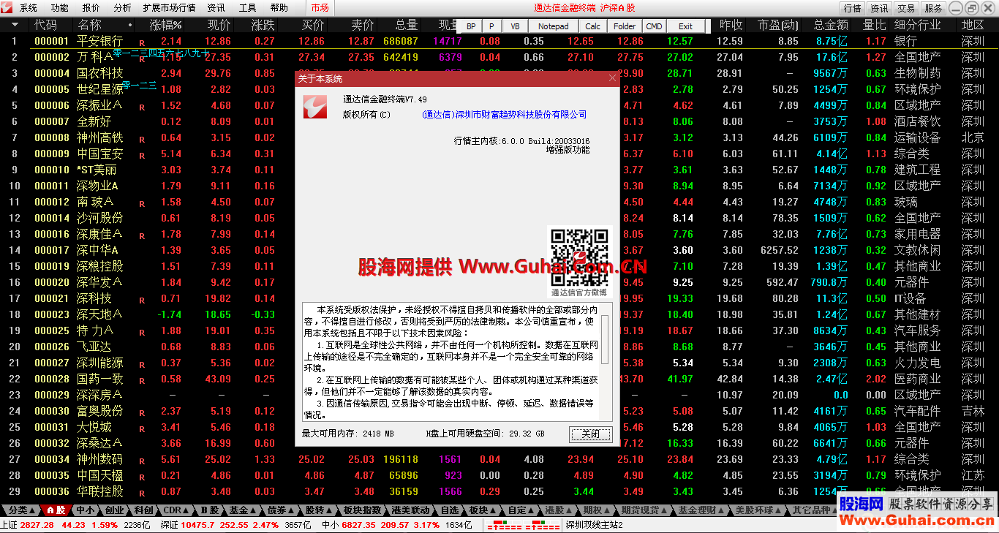Open the 系统 menu
999x533 pixels.
(29, 8)
